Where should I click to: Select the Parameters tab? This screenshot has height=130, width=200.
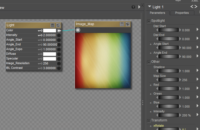pos(157,13)
